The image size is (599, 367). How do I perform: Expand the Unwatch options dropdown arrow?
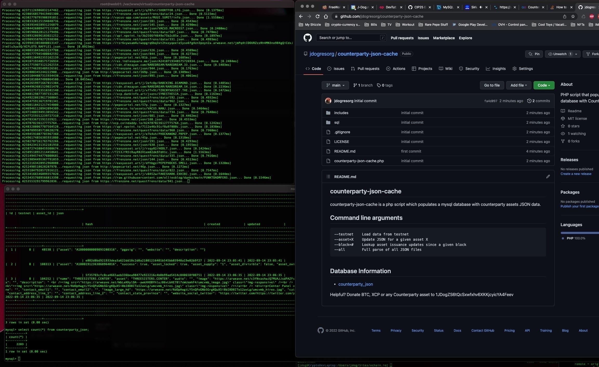click(576, 54)
